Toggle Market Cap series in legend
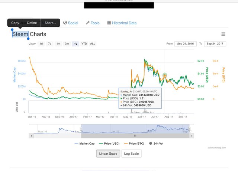Image resolution: width=238 pixels, height=171 pixels. click(x=84, y=144)
